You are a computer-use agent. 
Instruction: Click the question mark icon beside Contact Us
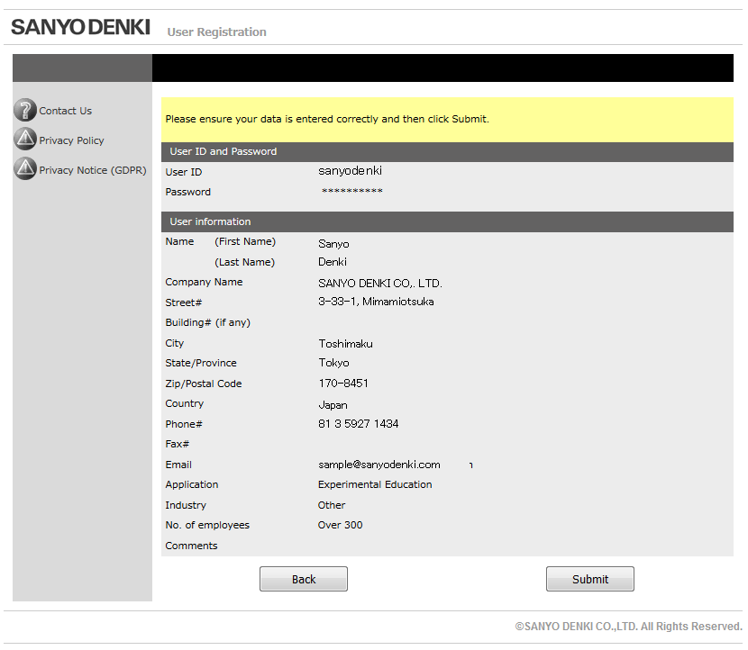25,110
